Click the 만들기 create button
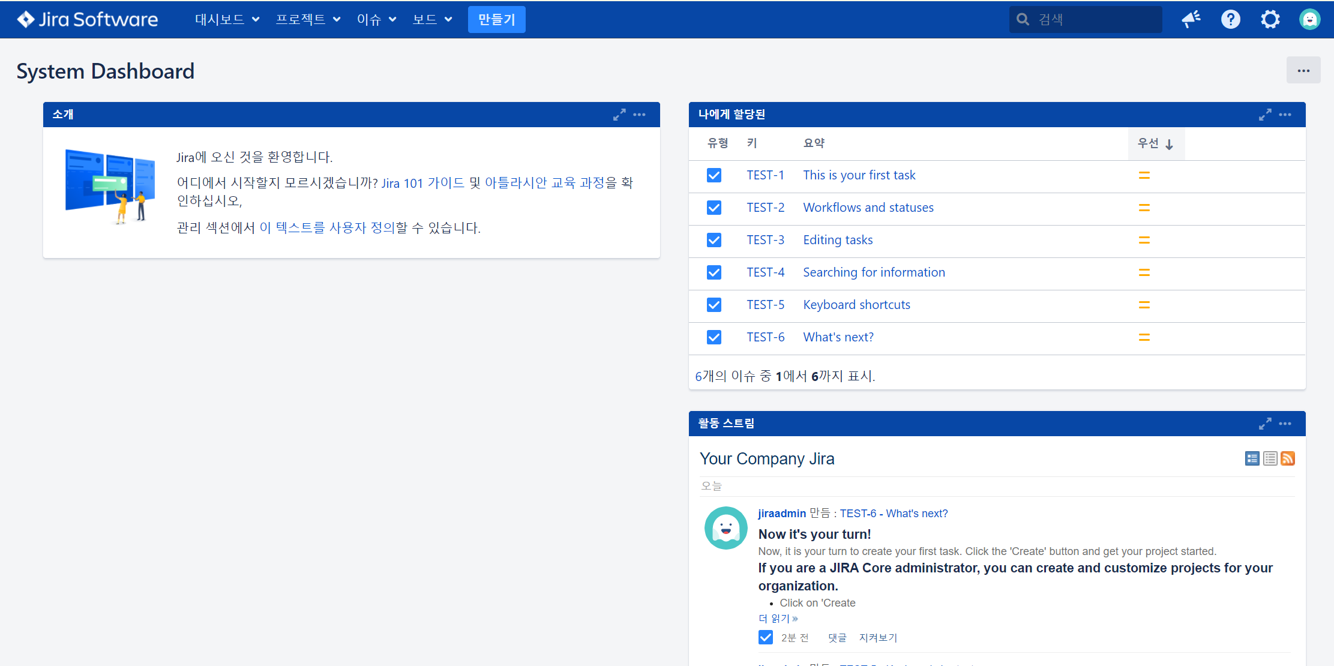1334x666 pixels. point(496,19)
